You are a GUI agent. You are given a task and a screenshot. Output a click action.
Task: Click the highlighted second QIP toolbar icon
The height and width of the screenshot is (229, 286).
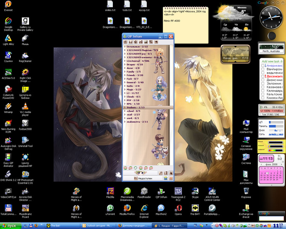[130, 42]
